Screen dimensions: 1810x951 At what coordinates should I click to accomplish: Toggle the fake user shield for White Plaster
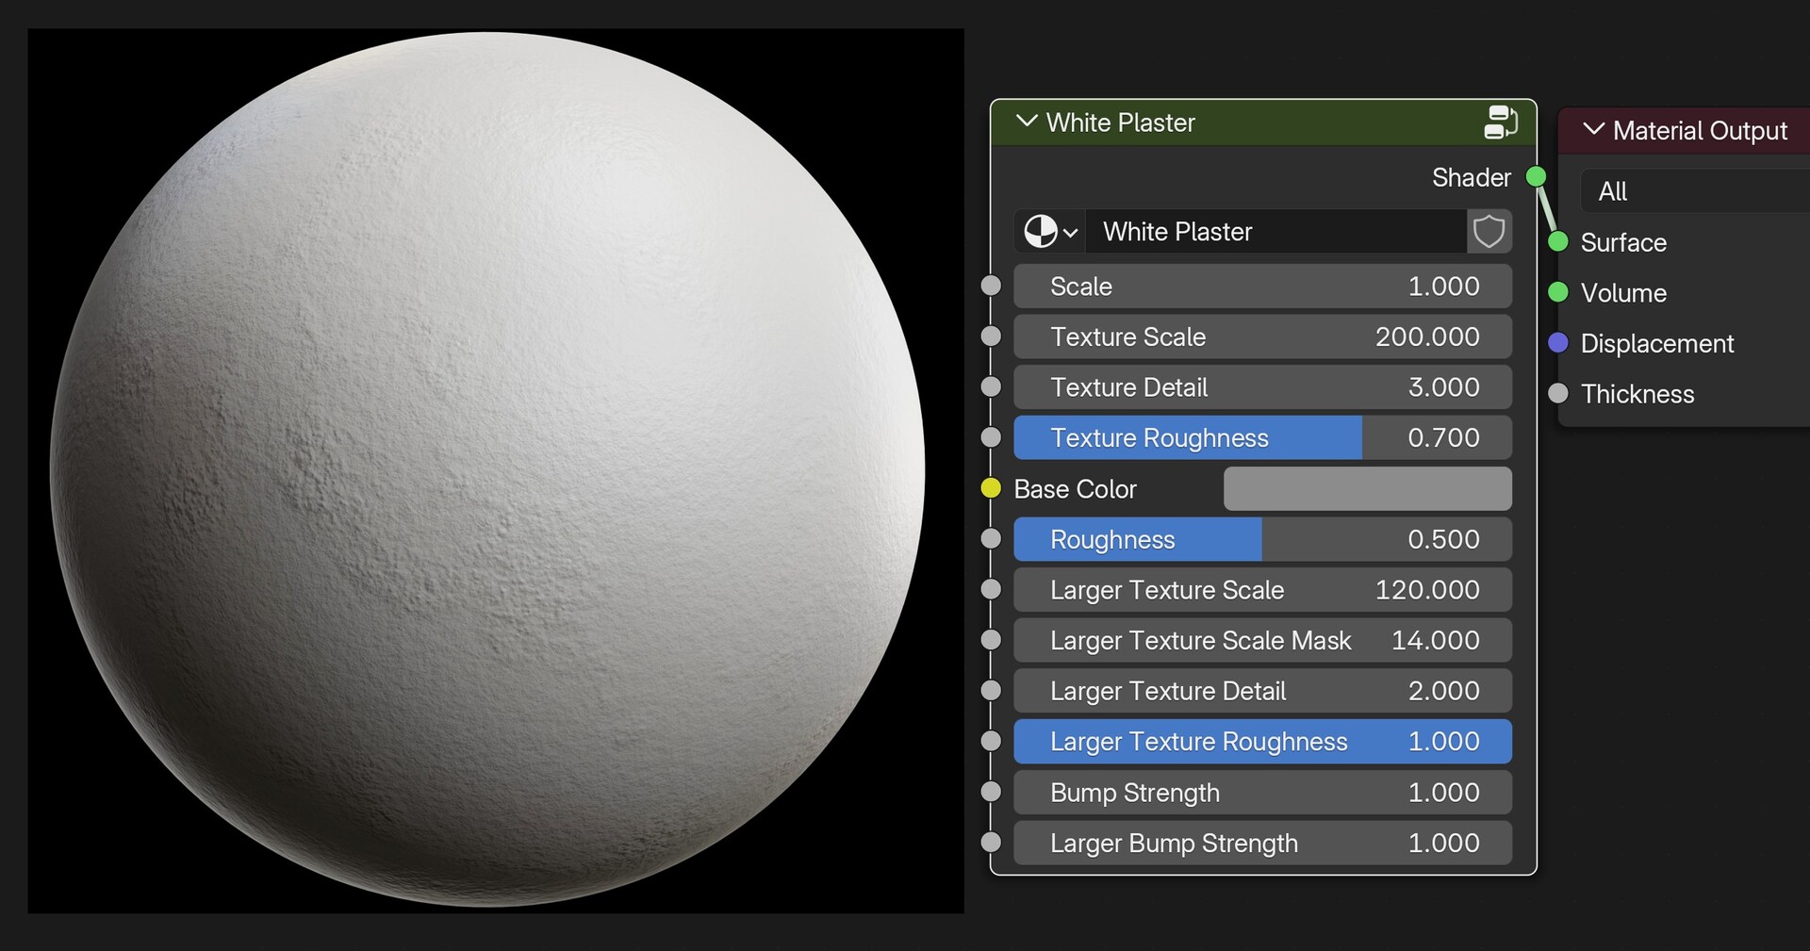tap(1489, 232)
